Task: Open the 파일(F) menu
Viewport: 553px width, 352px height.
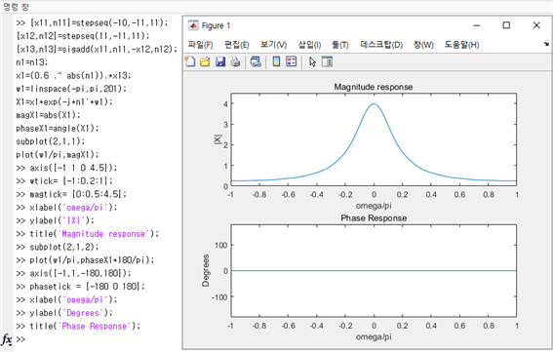Action: [x=200, y=45]
